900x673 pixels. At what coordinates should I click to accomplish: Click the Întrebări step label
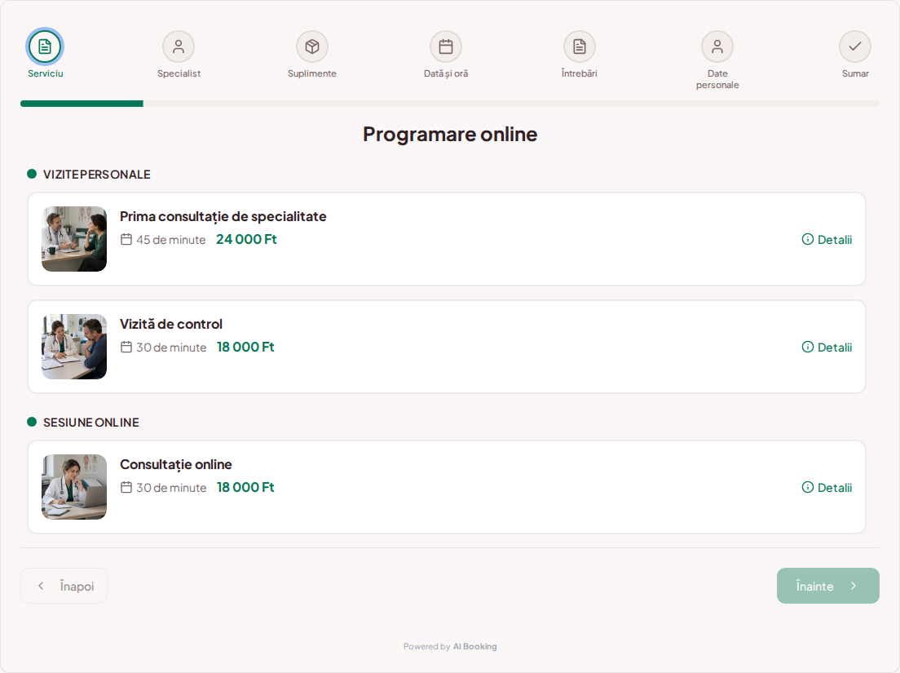(x=579, y=73)
